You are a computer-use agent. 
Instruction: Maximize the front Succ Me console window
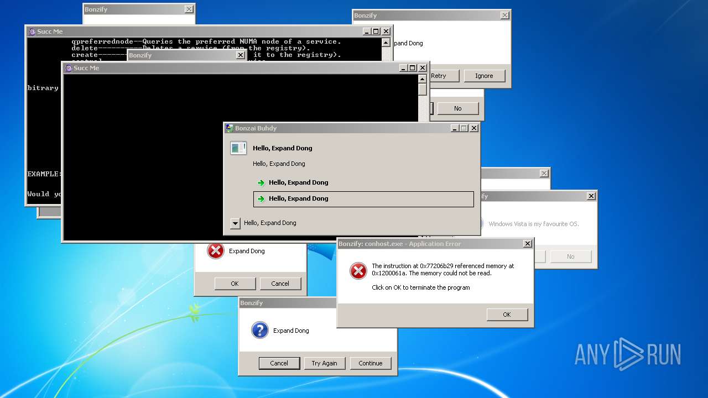point(413,68)
